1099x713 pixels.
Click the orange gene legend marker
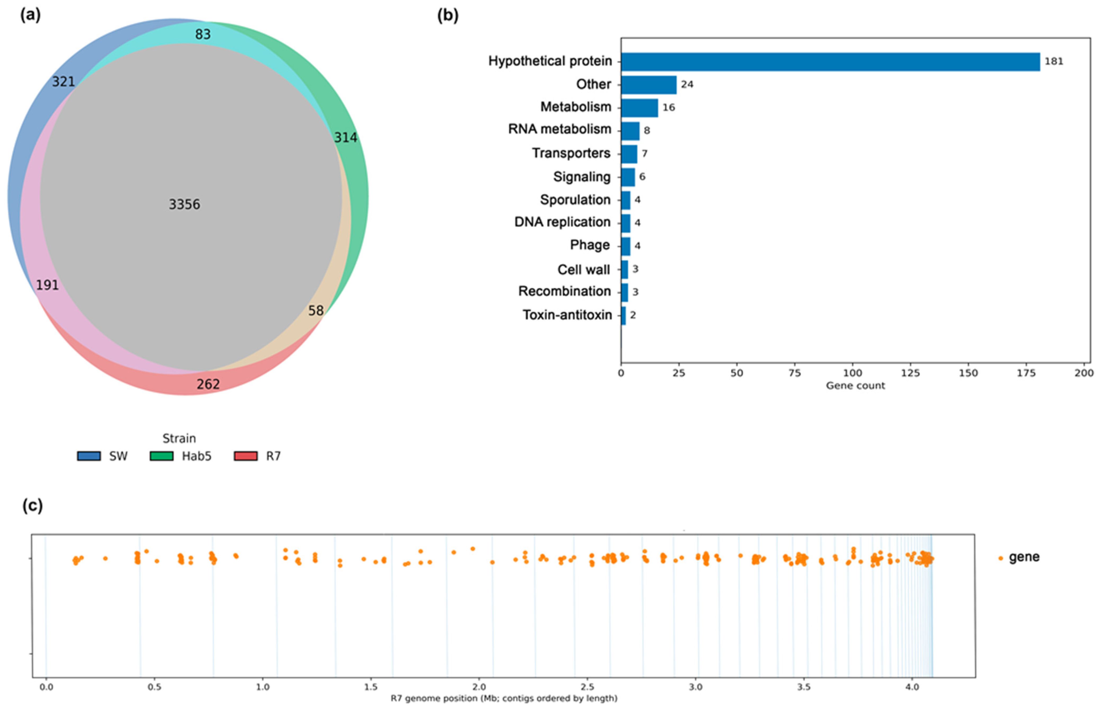pyautogui.click(x=1001, y=558)
